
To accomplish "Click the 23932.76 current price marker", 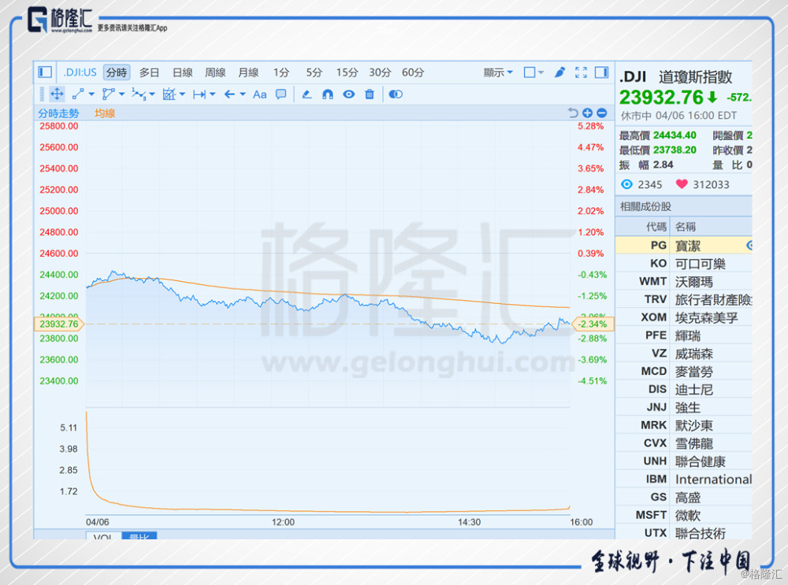I will [59, 324].
